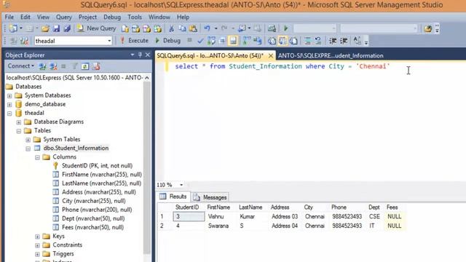466x262 pixels.
Task: Expand the demo_database node
Action: coord(9,105)
